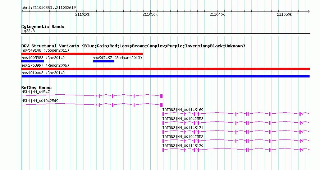
Task: Select the red esv2758997 loss bar
Action: [165, 69]
